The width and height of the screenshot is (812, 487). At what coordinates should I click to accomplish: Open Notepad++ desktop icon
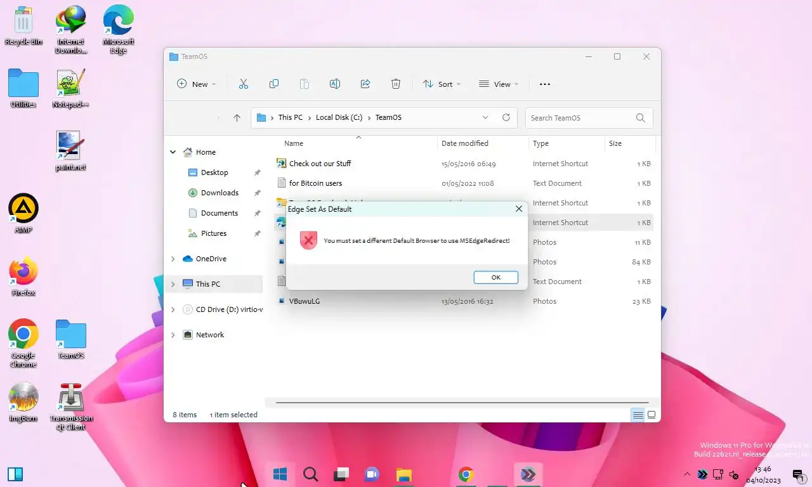click(x=70, y=88)
